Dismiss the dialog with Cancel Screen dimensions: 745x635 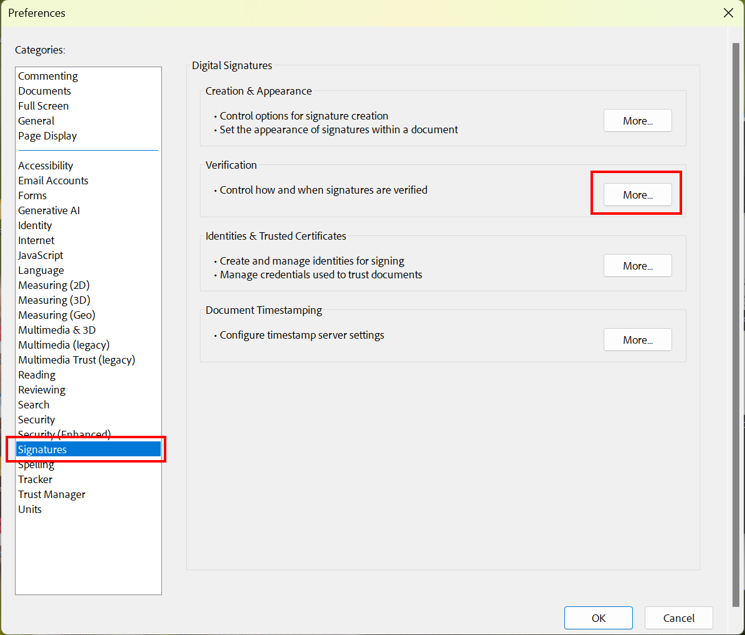click(x=678, y=618)
